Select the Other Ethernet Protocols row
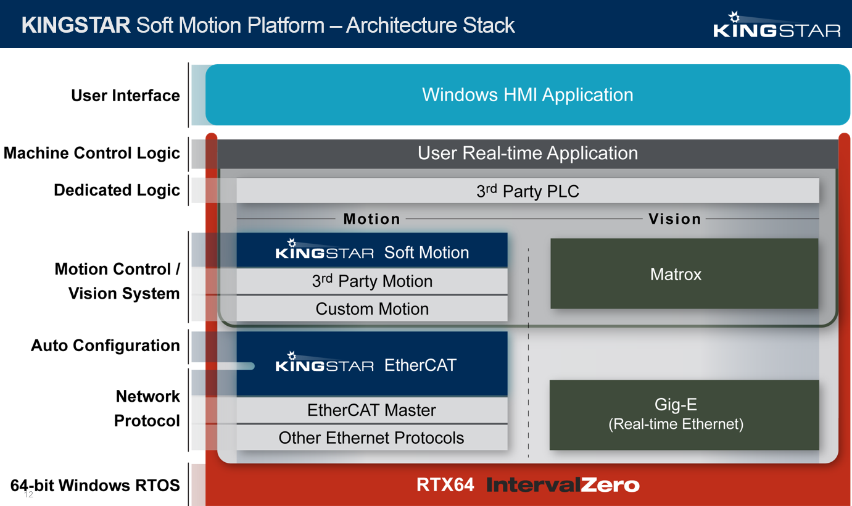The height and width of the screenshot is (506, 852). (x=372, y=438)
